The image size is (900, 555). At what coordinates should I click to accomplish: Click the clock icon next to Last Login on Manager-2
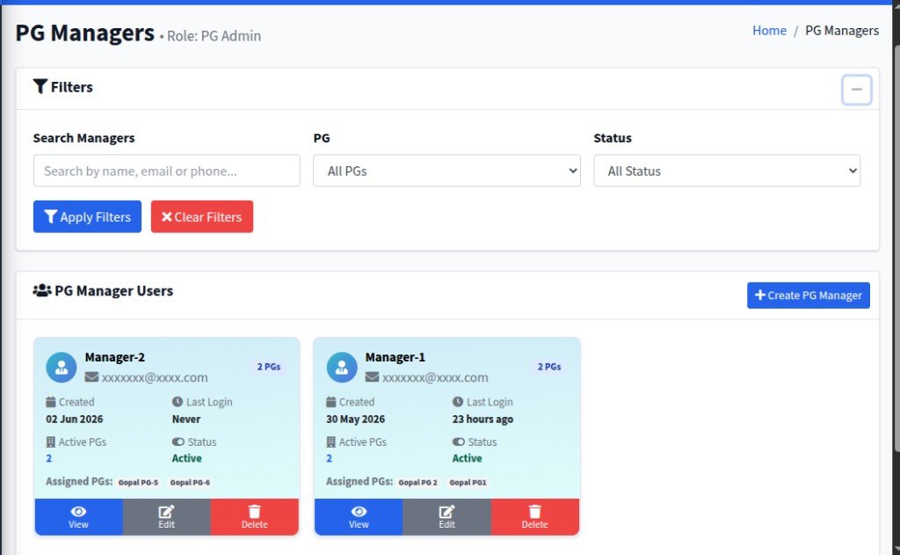point(178,402)
